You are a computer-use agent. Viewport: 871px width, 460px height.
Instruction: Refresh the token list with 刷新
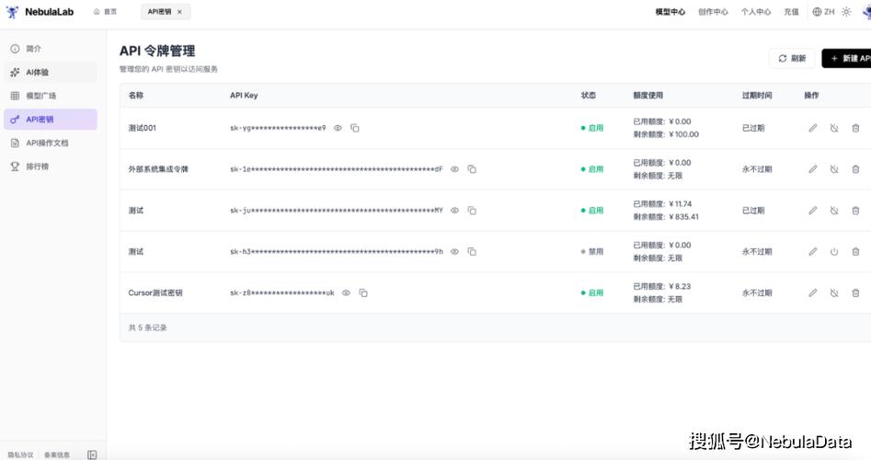point(792,58)
